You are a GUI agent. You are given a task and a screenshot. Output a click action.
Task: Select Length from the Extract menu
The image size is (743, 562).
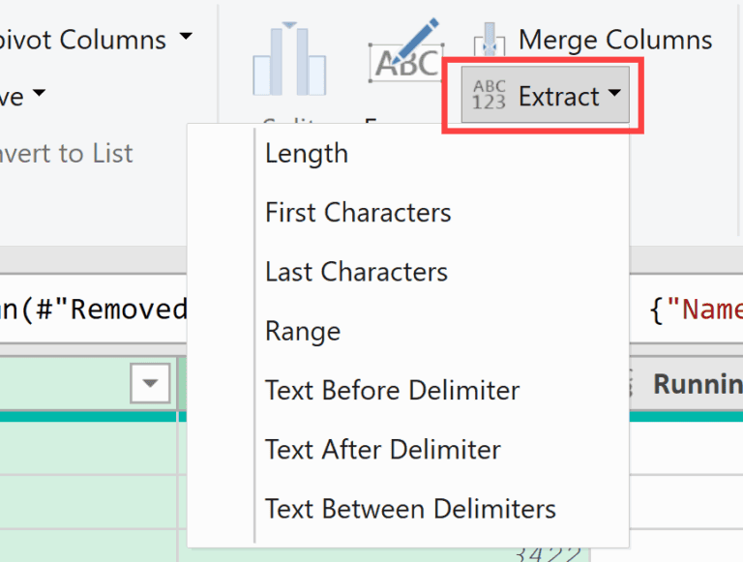[x=307, y=154]
